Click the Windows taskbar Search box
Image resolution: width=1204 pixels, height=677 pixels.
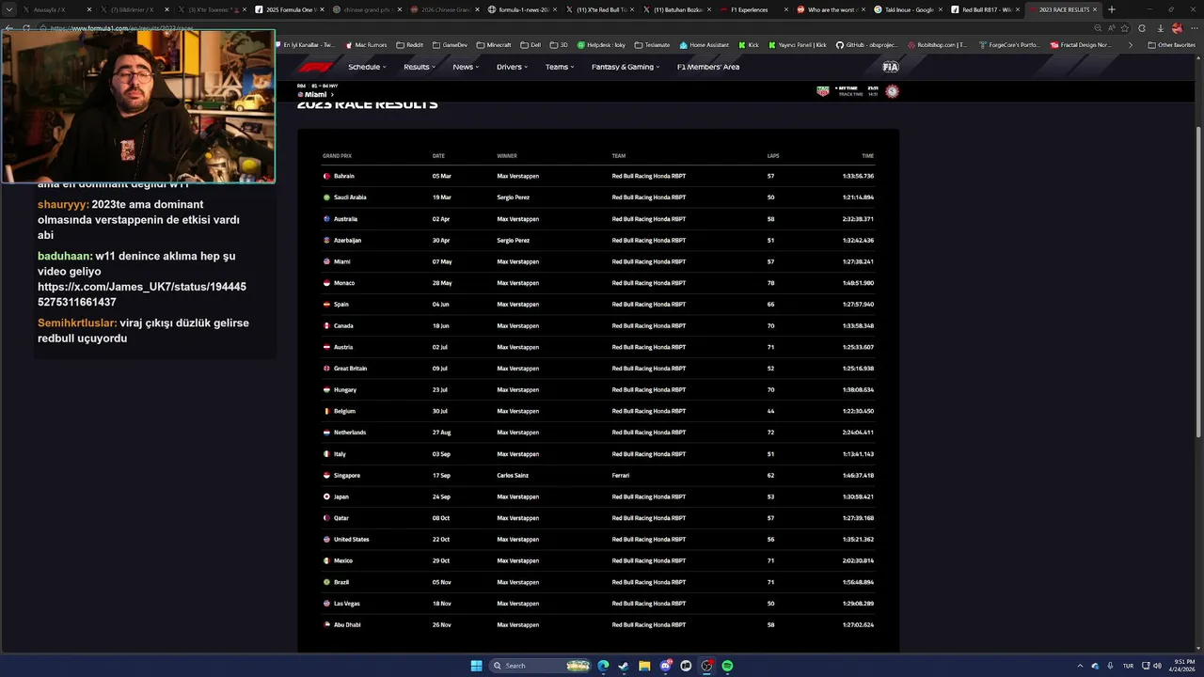click(x=542, y=666)
